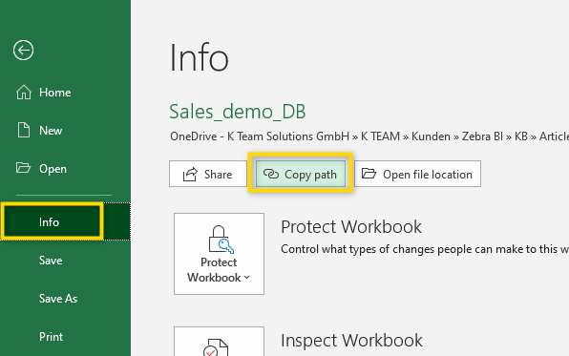The width and height of the screenshot is (569, 356).
Task: Click the Open file location button
Action: [x=417, y=175]
